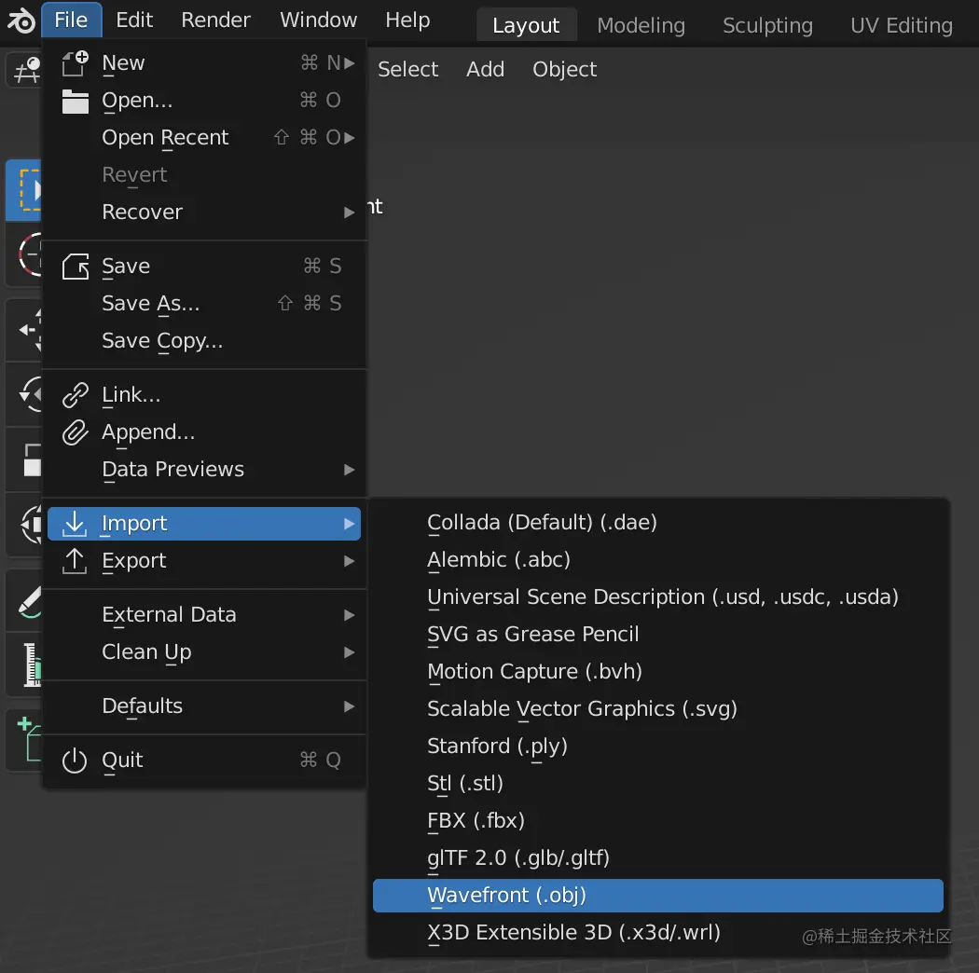The image size is (979, 973).
Task: Open the Edit menu
Action: (134, 20)
